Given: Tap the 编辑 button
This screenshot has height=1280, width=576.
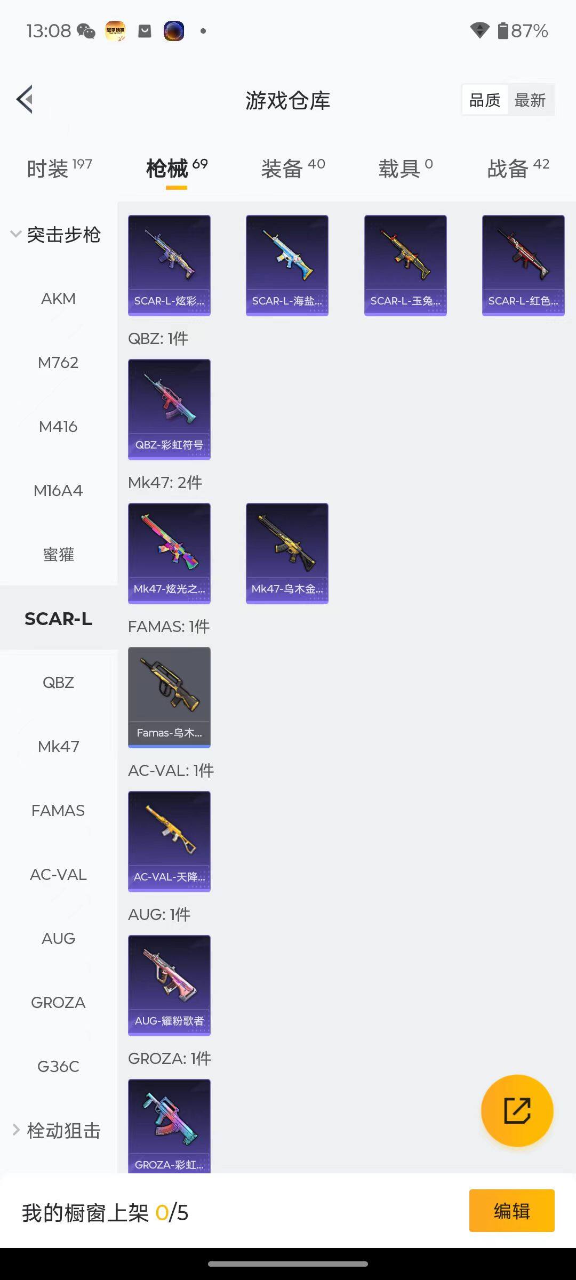Looking at the screenshot, I should point(511,1211).
